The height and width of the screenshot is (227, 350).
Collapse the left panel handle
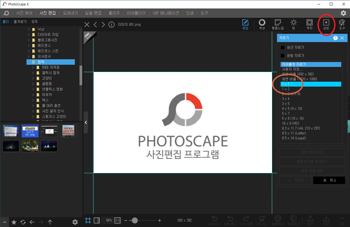coord(86,122)
